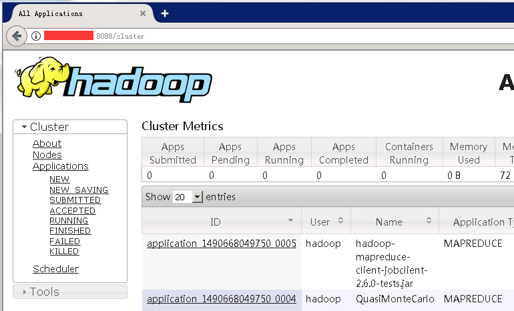Filter applications by NEW_SAVING state

pyautogui.click(x=79, y=190)
